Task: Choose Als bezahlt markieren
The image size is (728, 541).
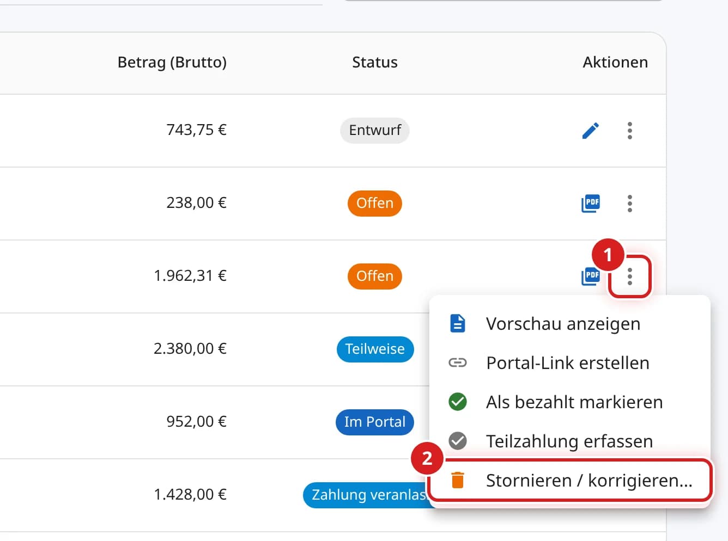Action: point(570,402)
